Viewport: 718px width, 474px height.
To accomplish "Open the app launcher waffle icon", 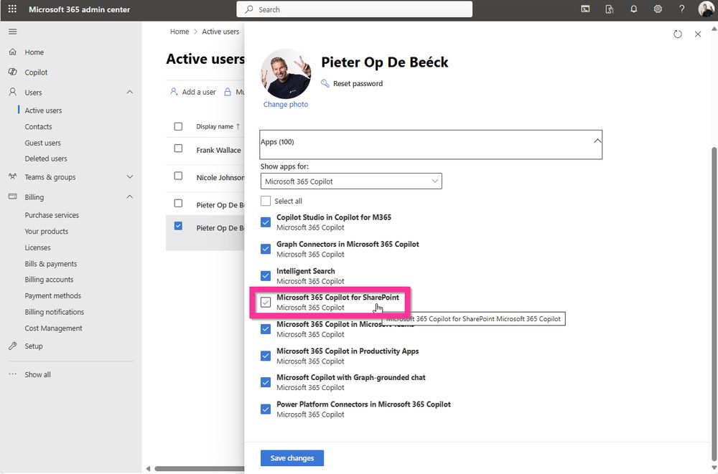I will 12,9.
